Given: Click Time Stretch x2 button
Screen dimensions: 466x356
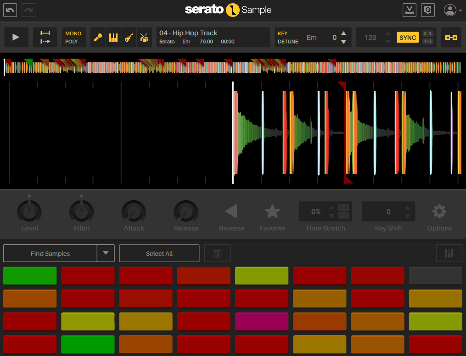Looking at the screenshot, I should 343,208.
